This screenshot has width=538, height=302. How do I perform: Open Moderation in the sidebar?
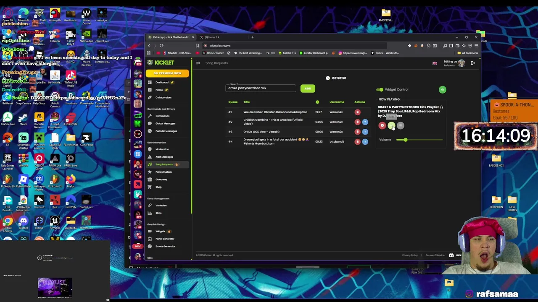[x=162, y=149]
